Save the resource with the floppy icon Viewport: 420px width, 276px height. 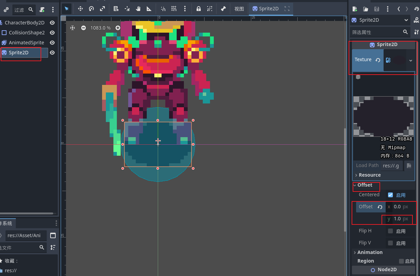(x=377, y=9)
